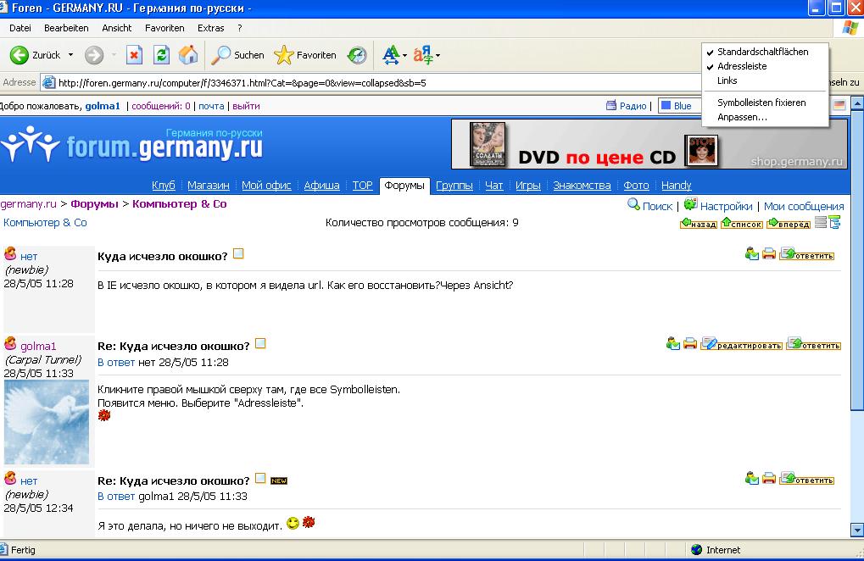Screen dimensions: 864x561
Task: Expand the encoding language dropdown arrow
Action: tap(438, 56)
